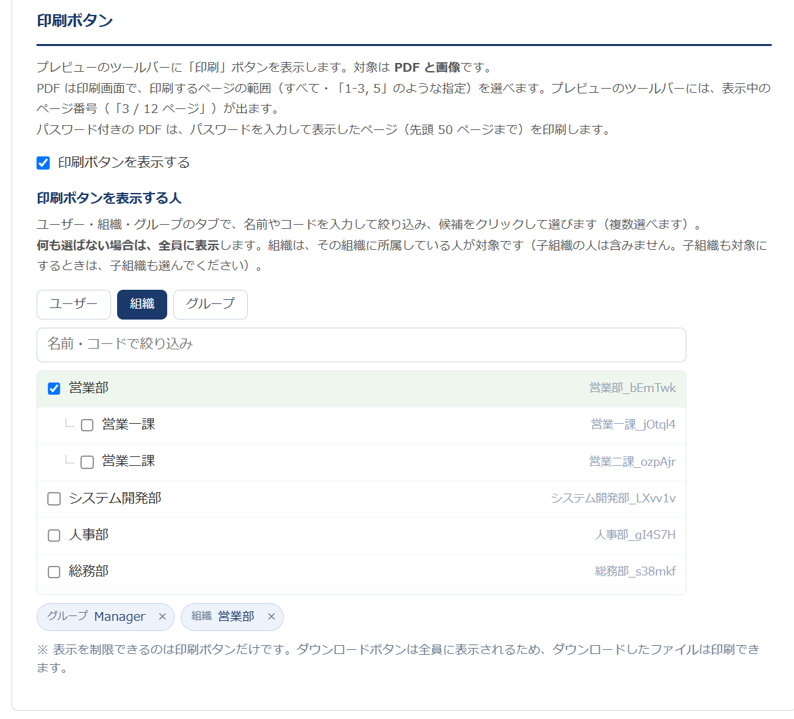Viewport: 794px width, 719px height.
Task: Click the 印刷ボタン section heading
Action: [74, 21]
